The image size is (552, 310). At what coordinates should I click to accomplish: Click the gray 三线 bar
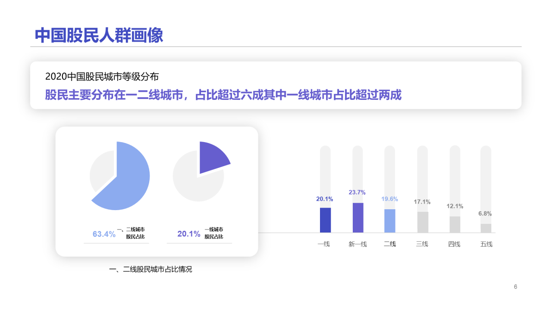point(422,222)
